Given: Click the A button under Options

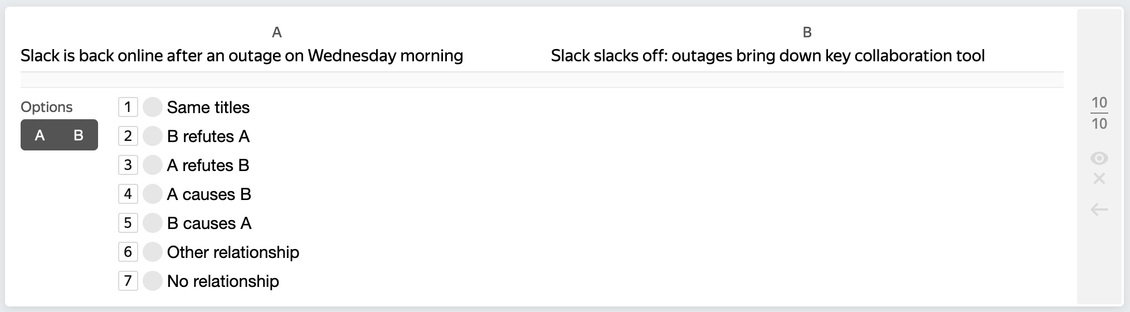Looking at the screenshot, I should (40, 135).
